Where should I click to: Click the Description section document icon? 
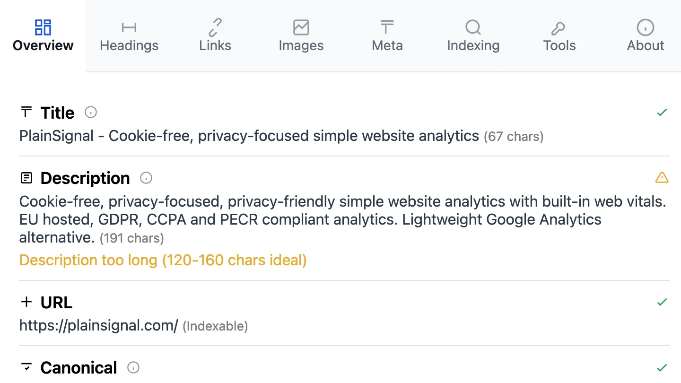pyautogui.click(x=27, y=178)
